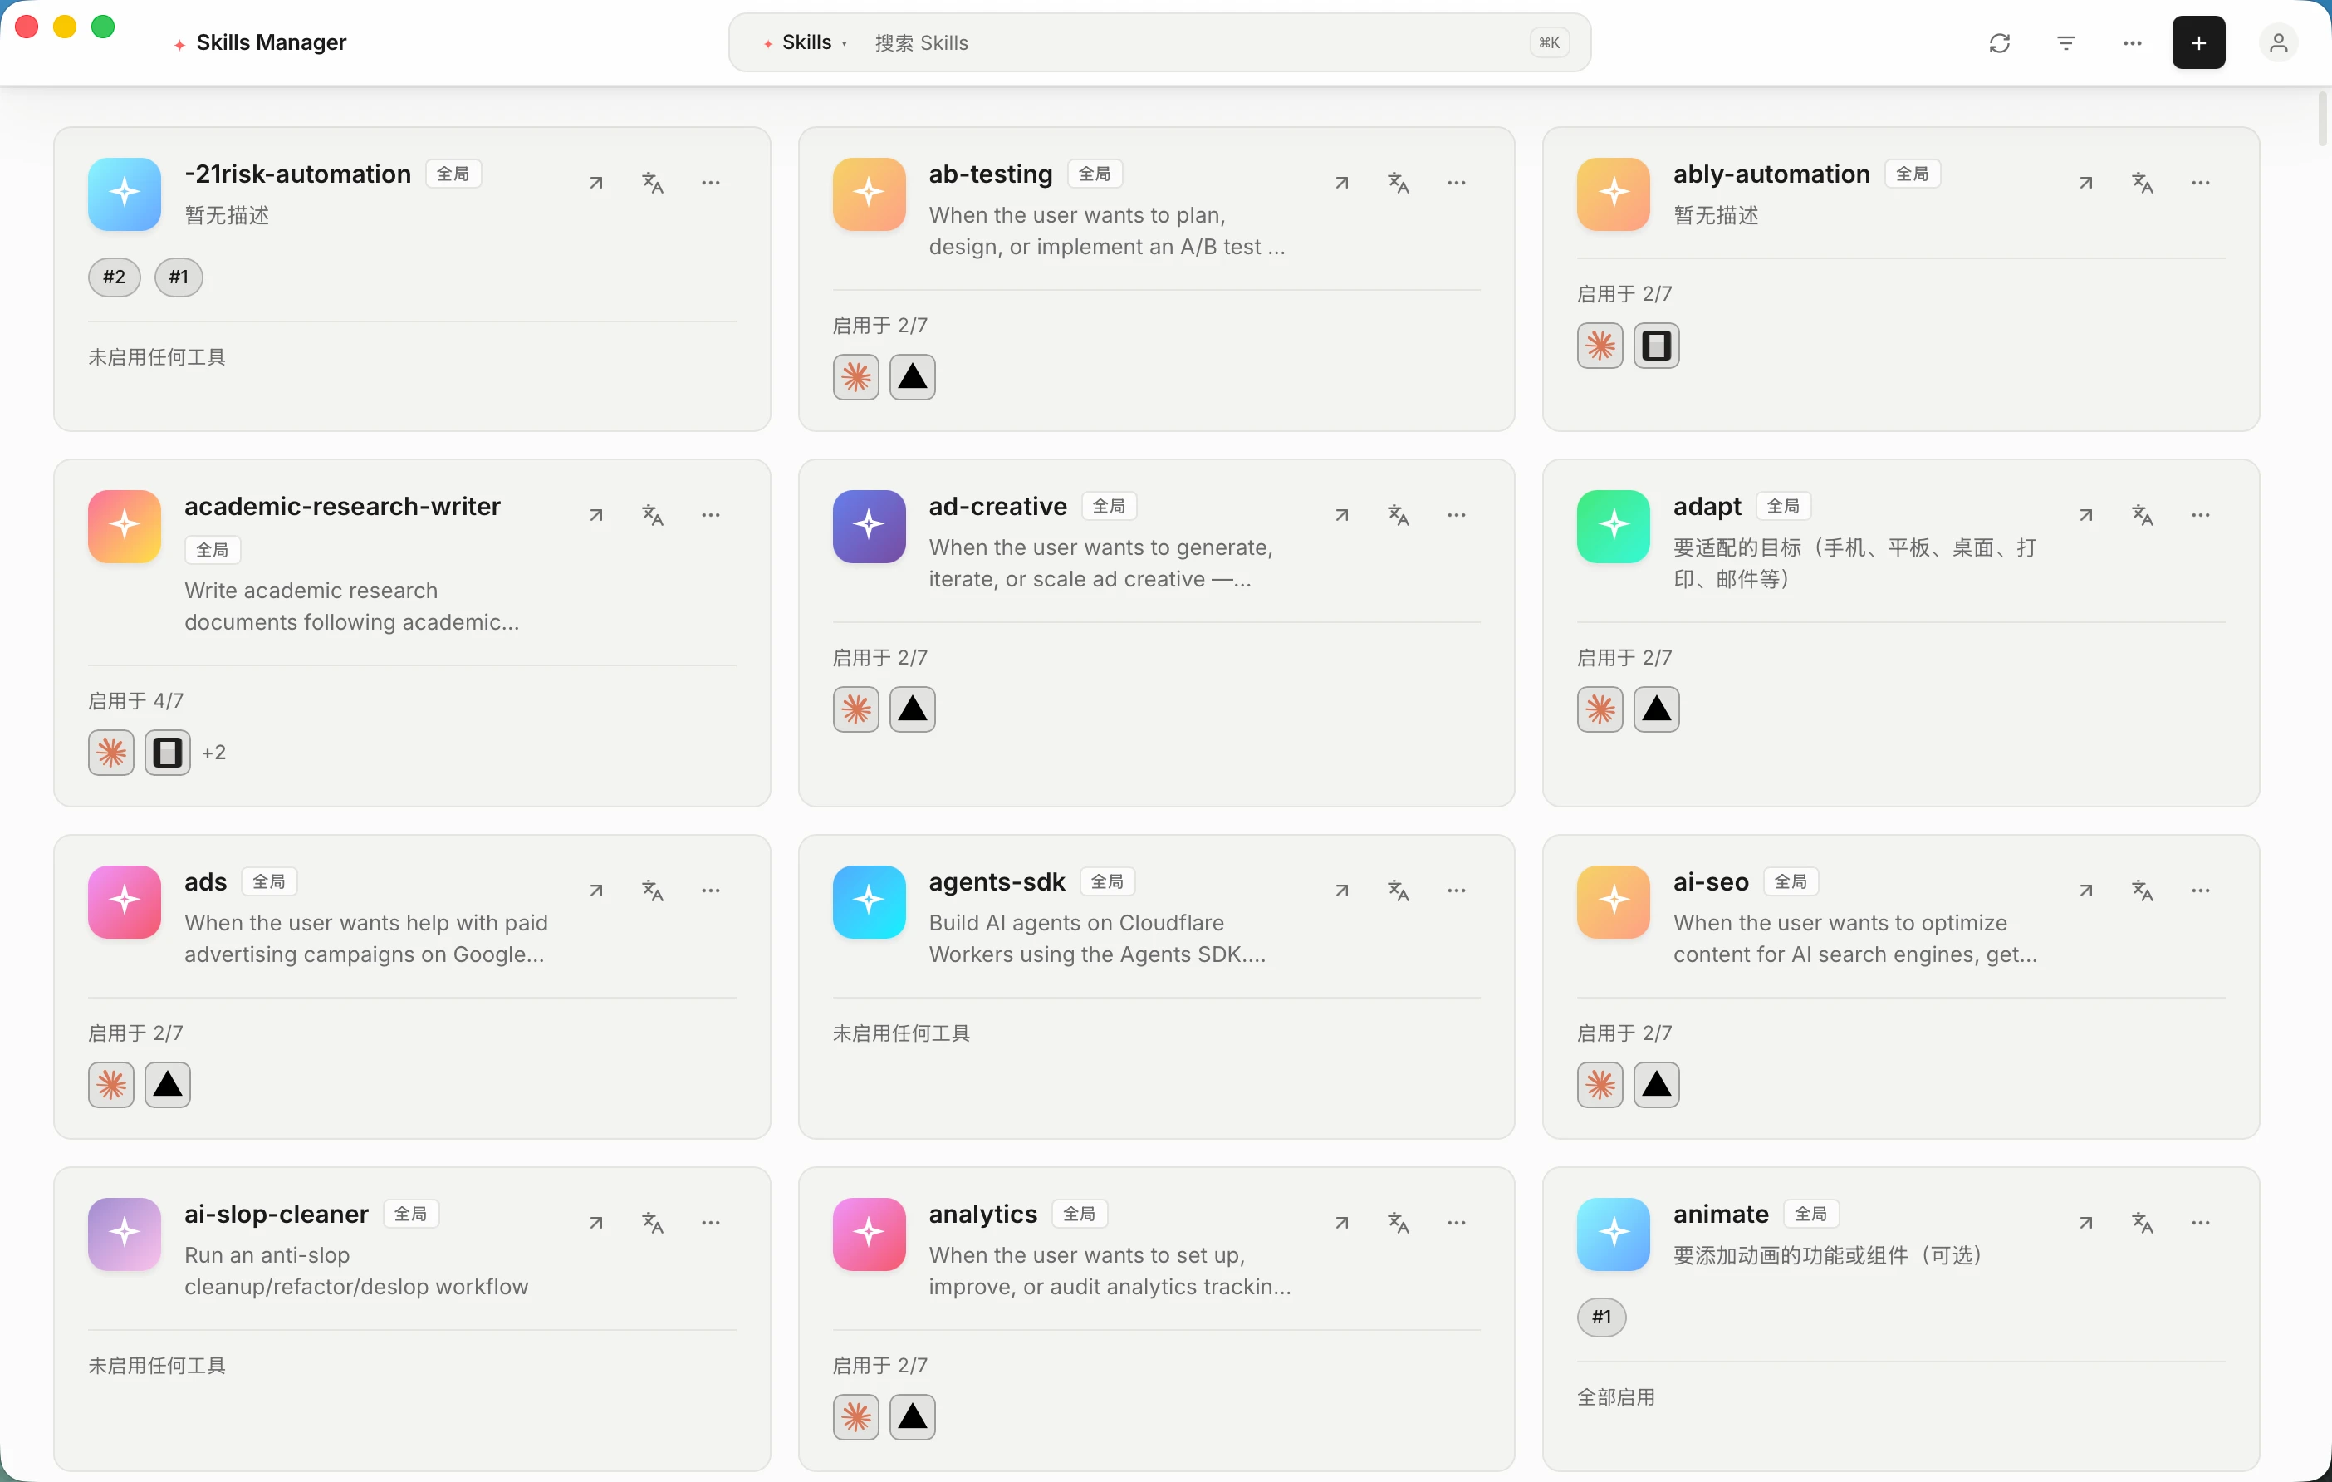Open adapt with its arrow icon
2332x1482 pixels.
2086,515
